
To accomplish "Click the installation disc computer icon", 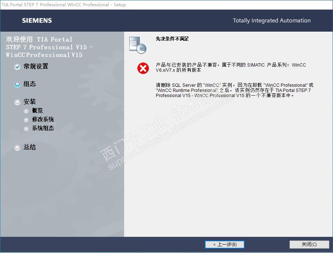I will coord(138,45).
